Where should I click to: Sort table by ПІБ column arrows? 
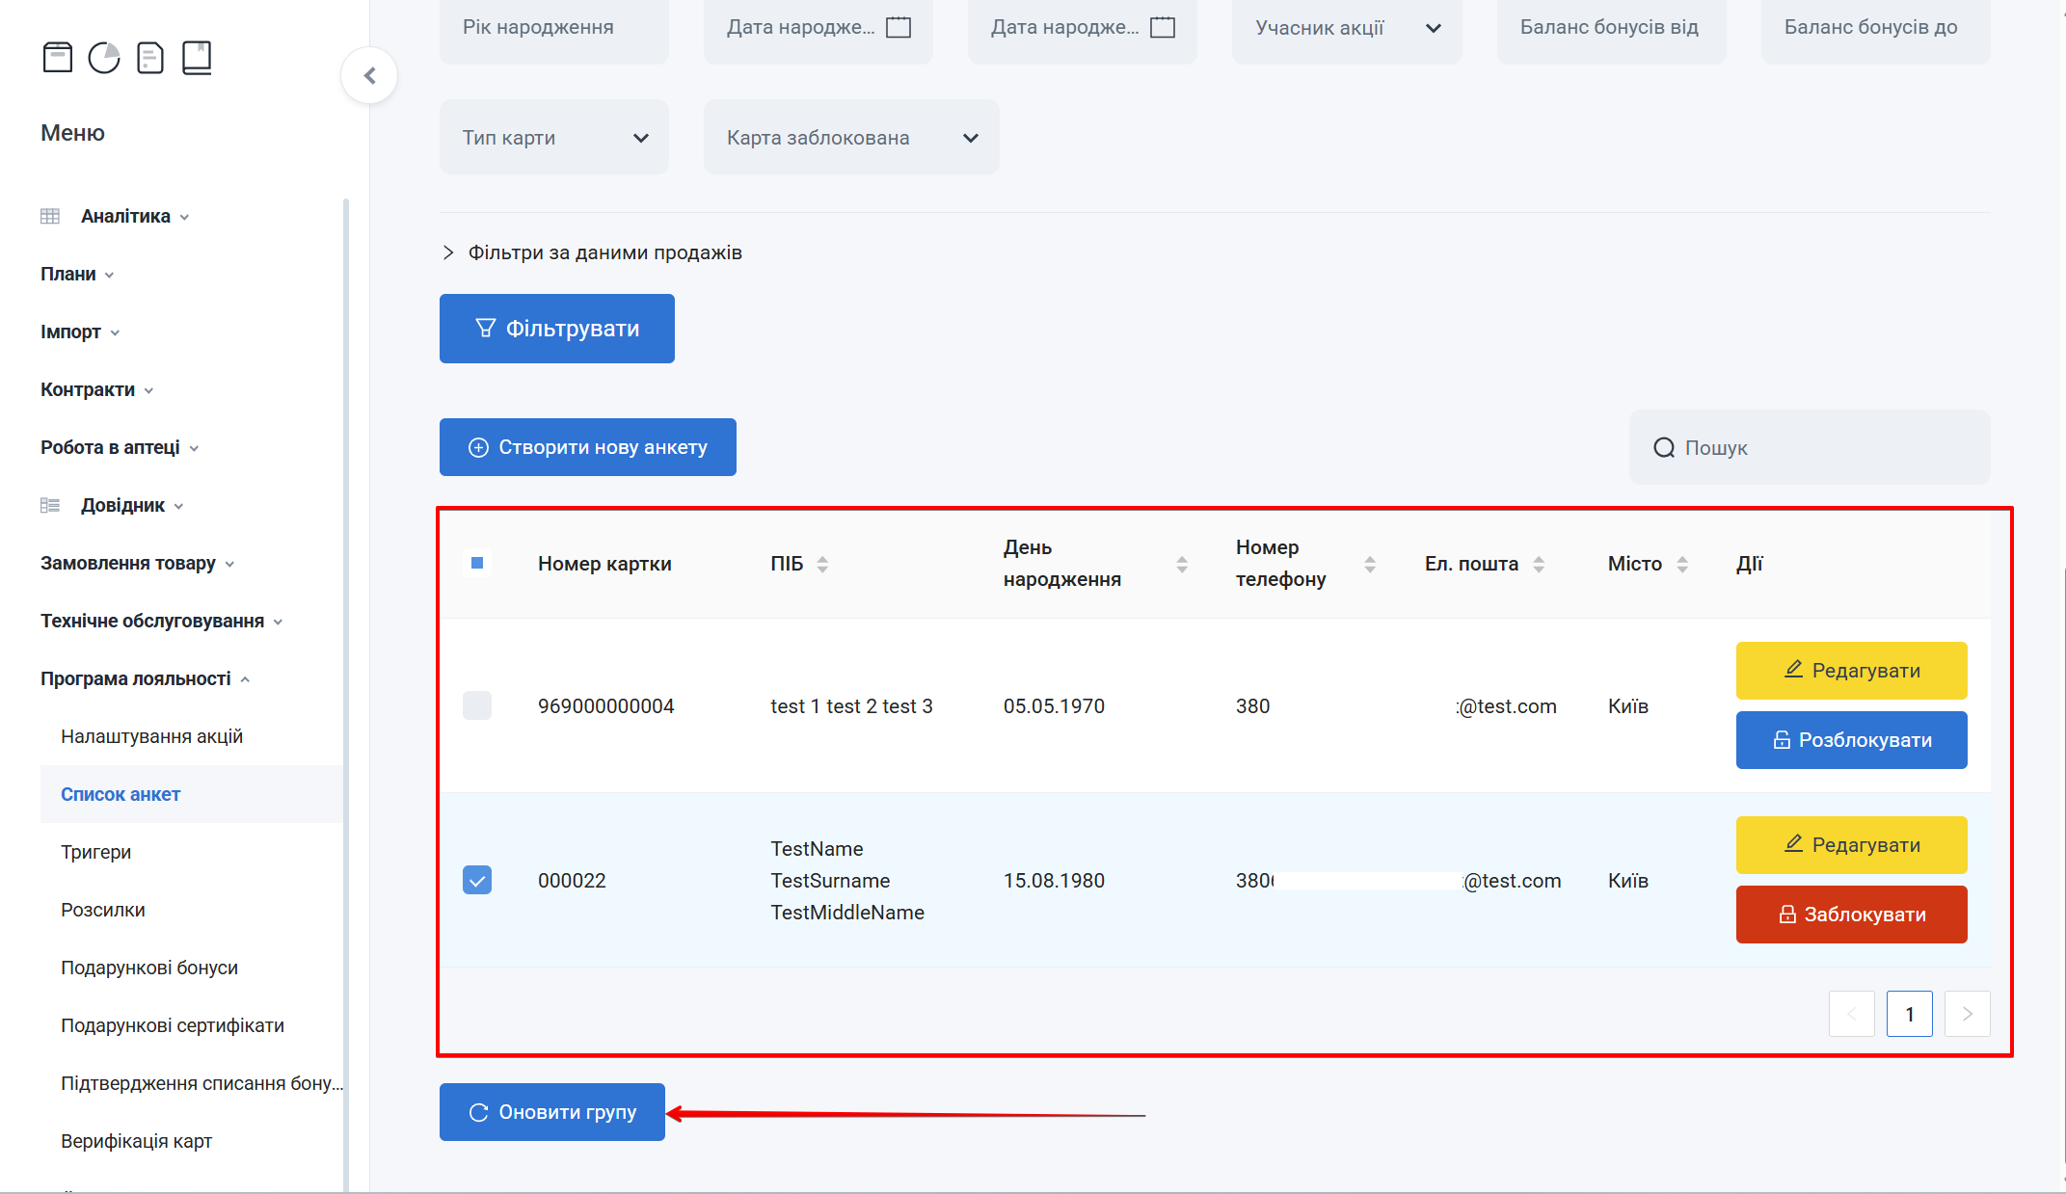pyautogui.click(x=822, y=564)
